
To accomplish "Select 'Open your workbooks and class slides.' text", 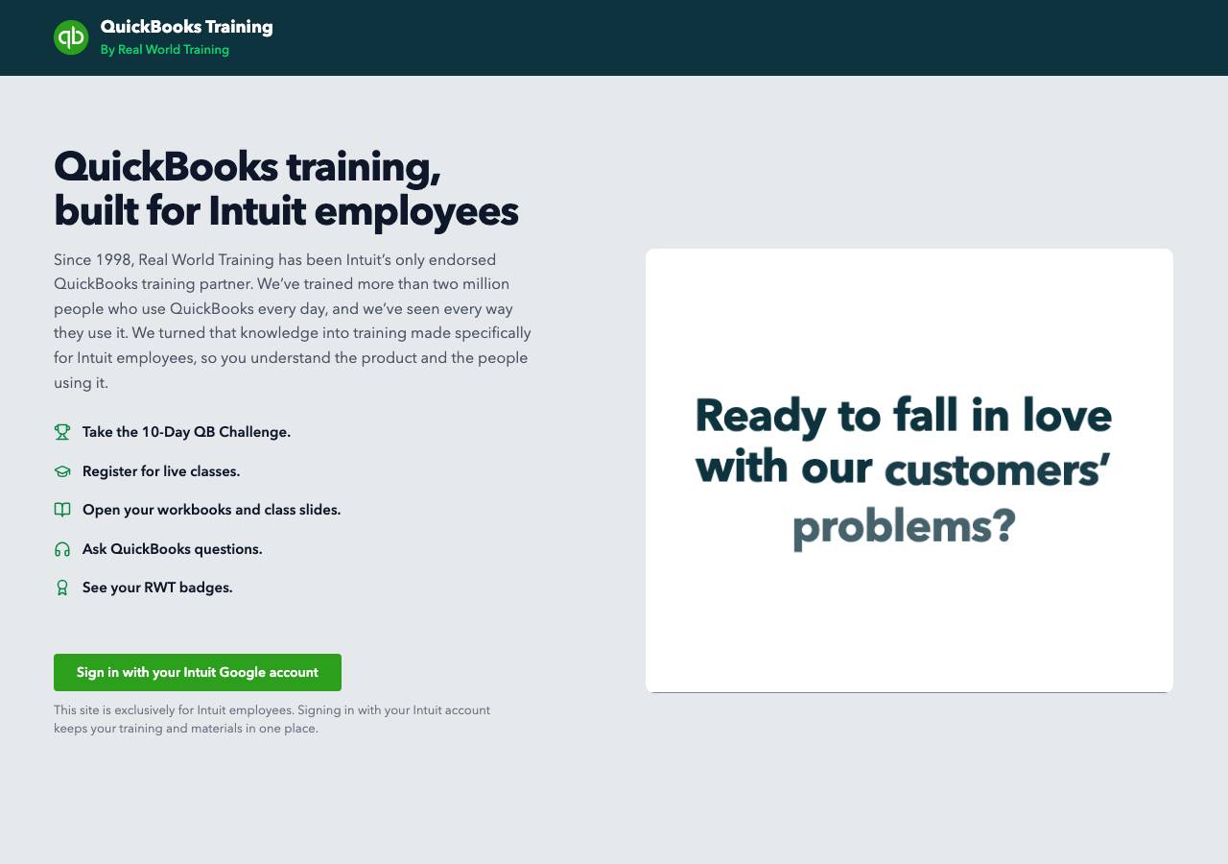I will 212,510.
